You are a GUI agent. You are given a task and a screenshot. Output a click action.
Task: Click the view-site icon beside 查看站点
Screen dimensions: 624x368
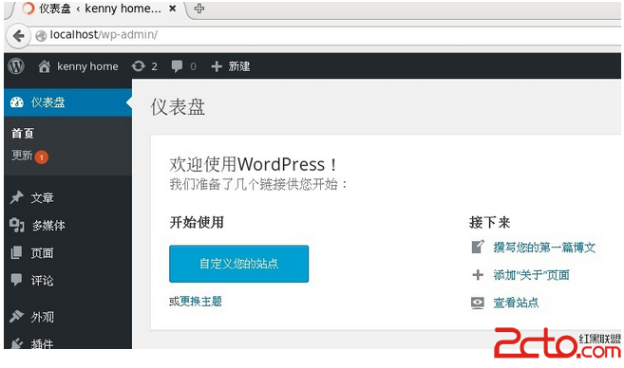(478, 303)
